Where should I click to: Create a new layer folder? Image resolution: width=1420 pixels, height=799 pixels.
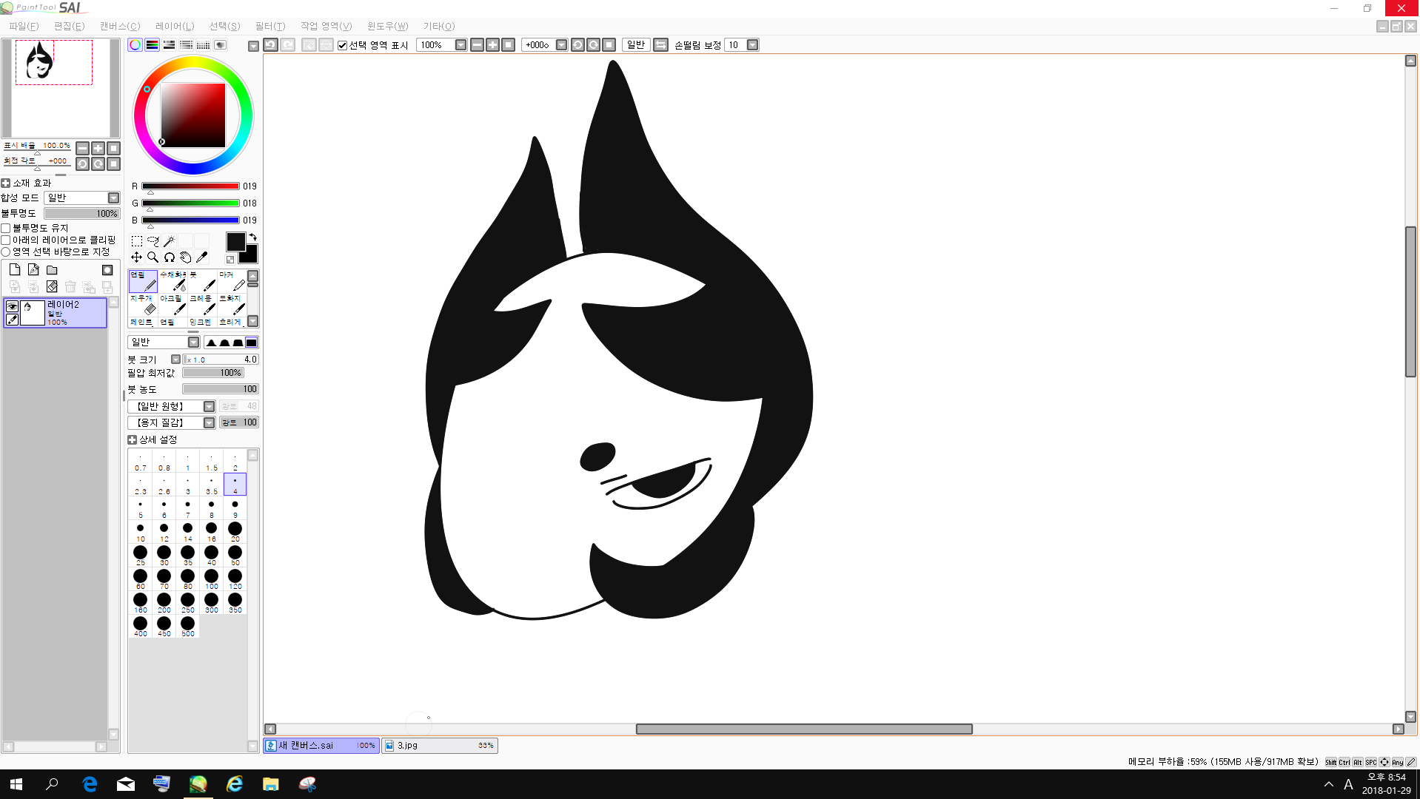pos(52,270)
